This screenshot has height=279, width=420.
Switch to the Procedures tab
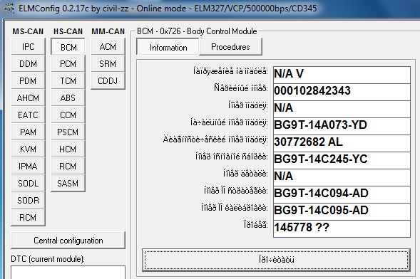230,47
